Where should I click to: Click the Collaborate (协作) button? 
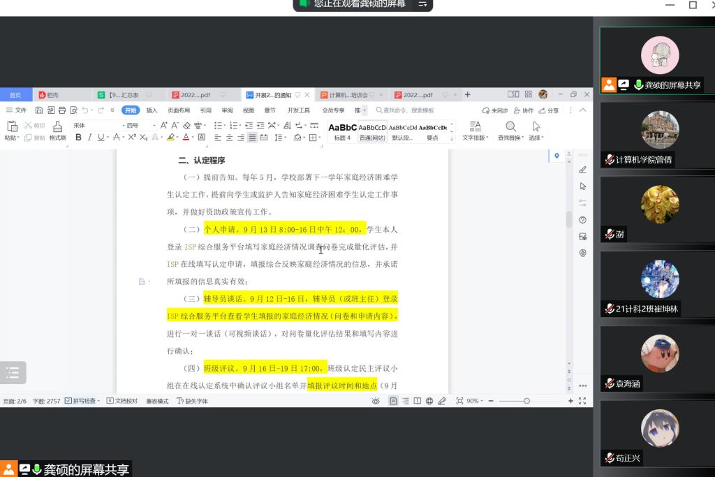(524, 110)
